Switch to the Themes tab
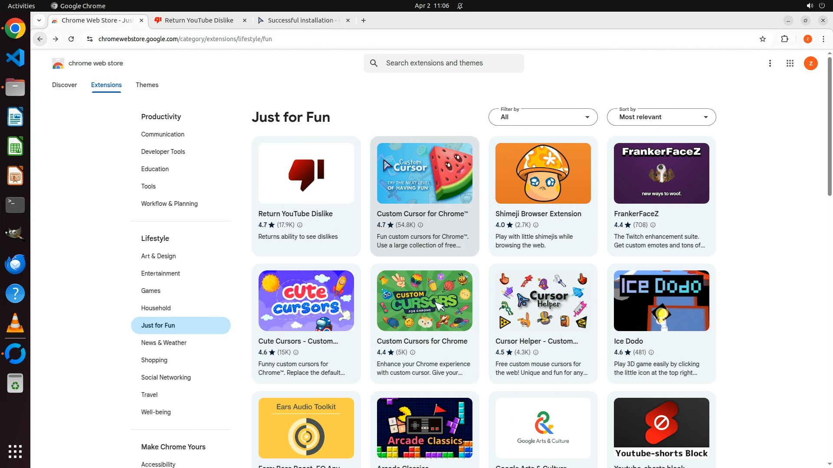Screen dimensions: 833x468 (147, 85)
